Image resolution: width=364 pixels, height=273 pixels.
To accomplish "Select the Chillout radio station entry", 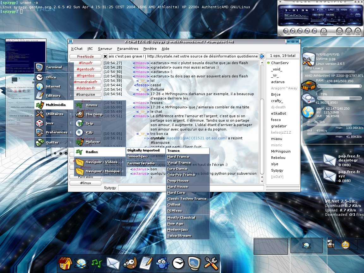I will point(188,205).
